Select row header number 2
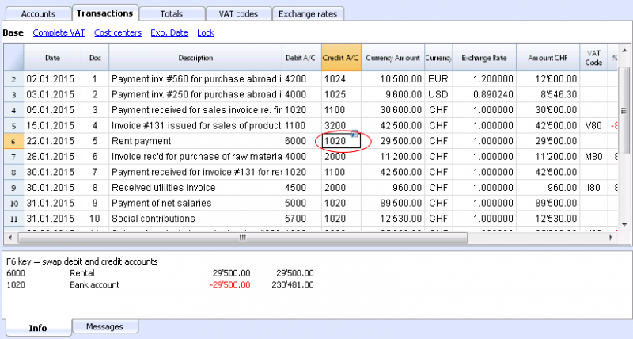633x339 pixels. pos(13,79)
